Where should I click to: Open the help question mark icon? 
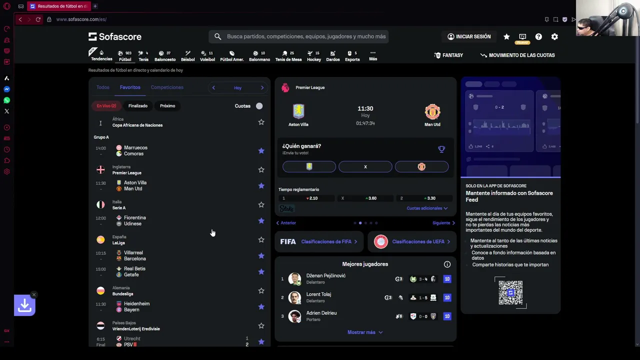pyautogui.click(x=538, y=36)
